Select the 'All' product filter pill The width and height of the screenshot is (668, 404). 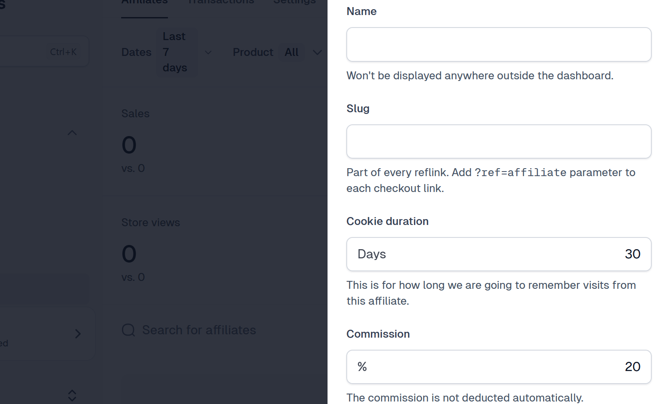click(x=292, y=52)
